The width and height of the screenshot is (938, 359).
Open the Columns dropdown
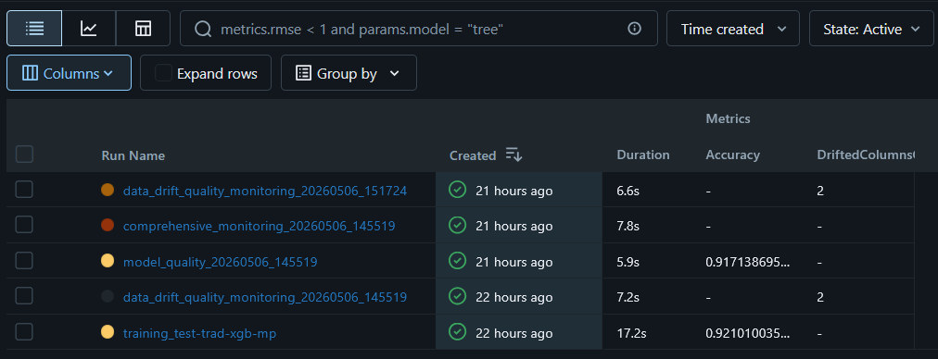(x=69, y=73)
